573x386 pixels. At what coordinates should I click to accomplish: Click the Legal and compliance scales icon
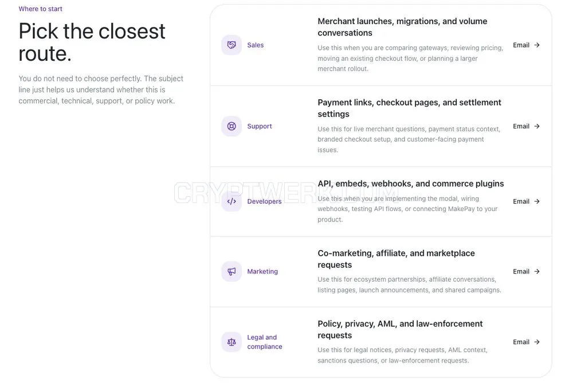pyautogui.click(x=231, y=342)
